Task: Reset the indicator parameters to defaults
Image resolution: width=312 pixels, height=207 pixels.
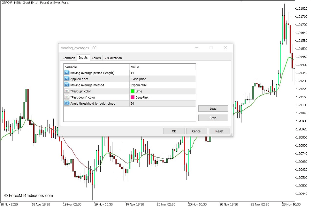Action: click(x=219, y=131)
